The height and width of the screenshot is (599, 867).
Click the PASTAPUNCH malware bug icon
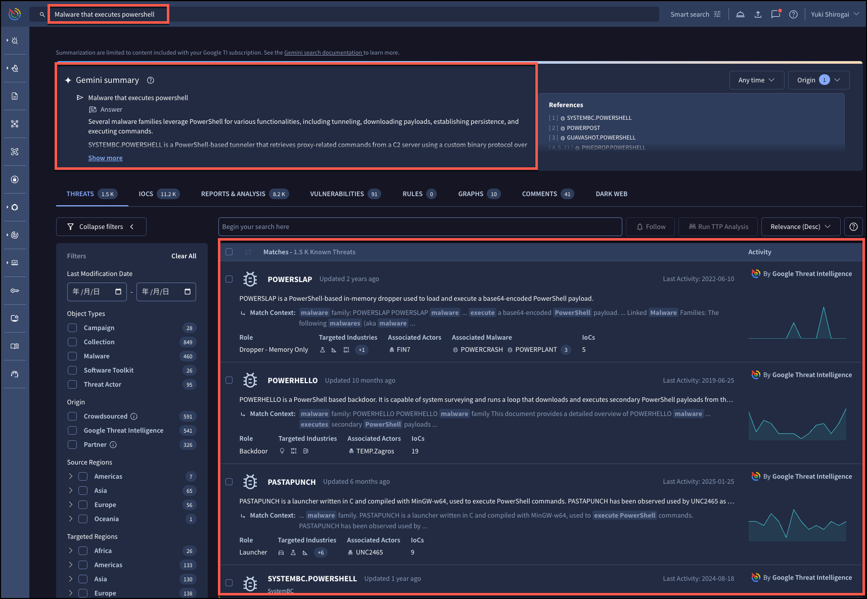tap(250, 482)
